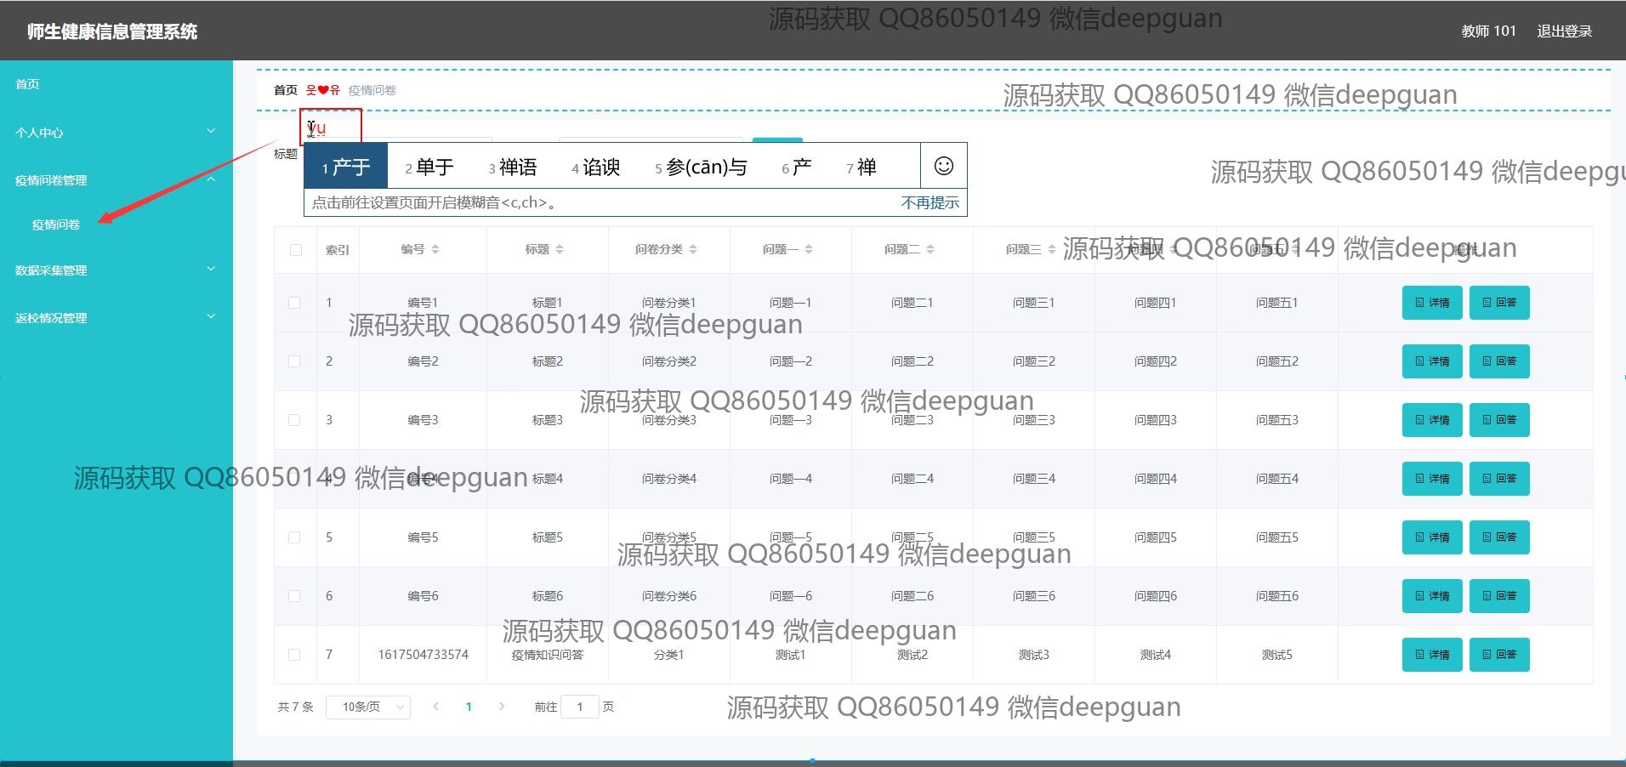Choose IME candidate 4 谄谀
This screenshot has width=1626, height=767.
pos(596,167)
